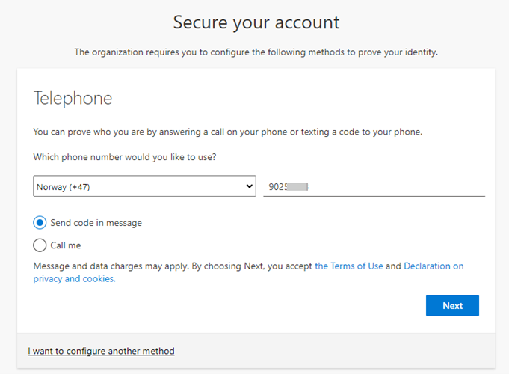509x374 pixels.
Task: Click the "You can prove who you are" description
Action: coord(228,132)
